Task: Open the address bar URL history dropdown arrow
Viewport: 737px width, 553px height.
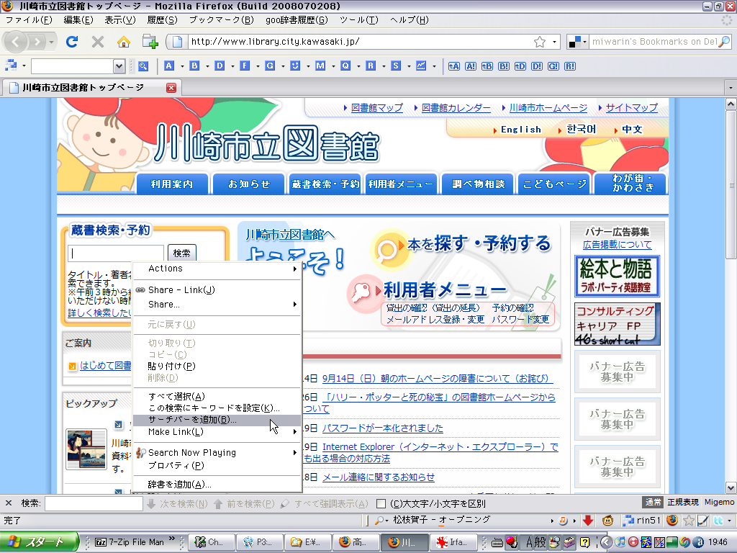Action: tap(555, 42)
